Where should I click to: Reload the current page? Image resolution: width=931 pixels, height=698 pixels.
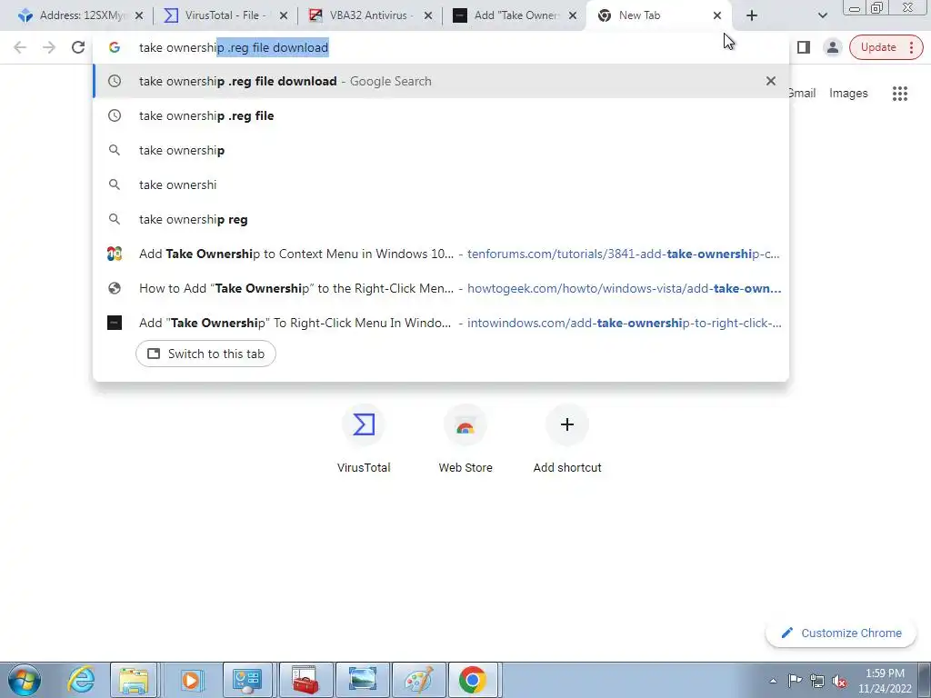coord(78,47)
